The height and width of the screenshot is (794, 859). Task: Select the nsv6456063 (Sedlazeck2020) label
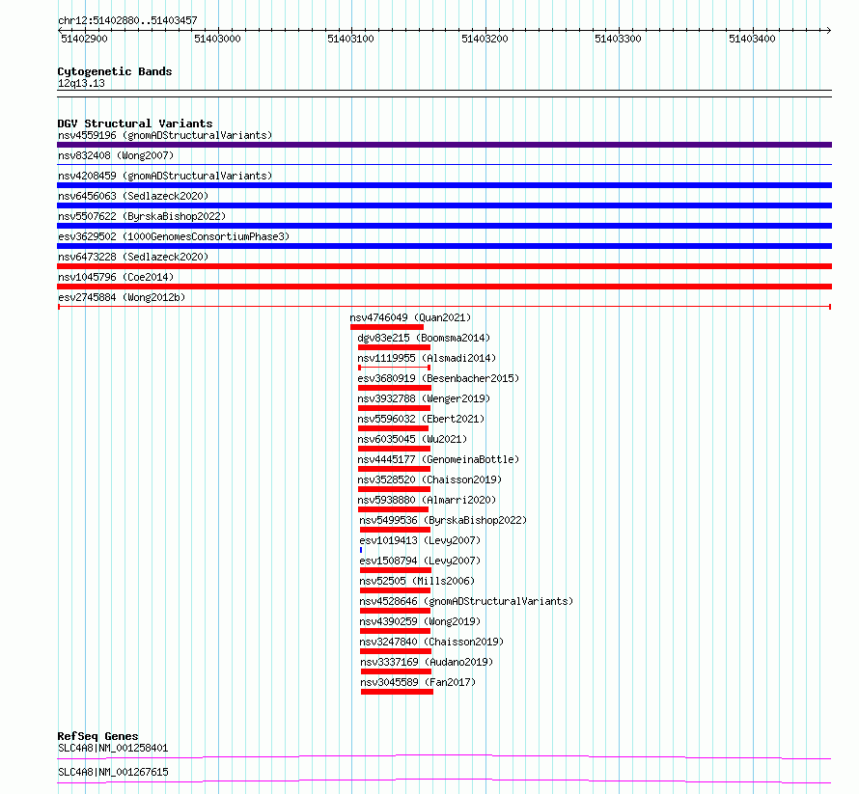coord(133,196)
